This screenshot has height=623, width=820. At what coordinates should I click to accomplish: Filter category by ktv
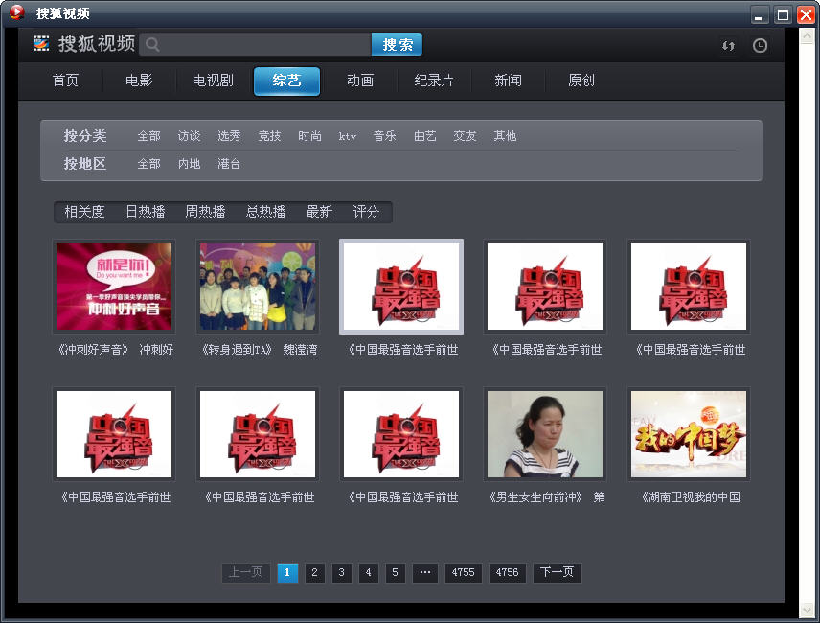coord(347,136)
